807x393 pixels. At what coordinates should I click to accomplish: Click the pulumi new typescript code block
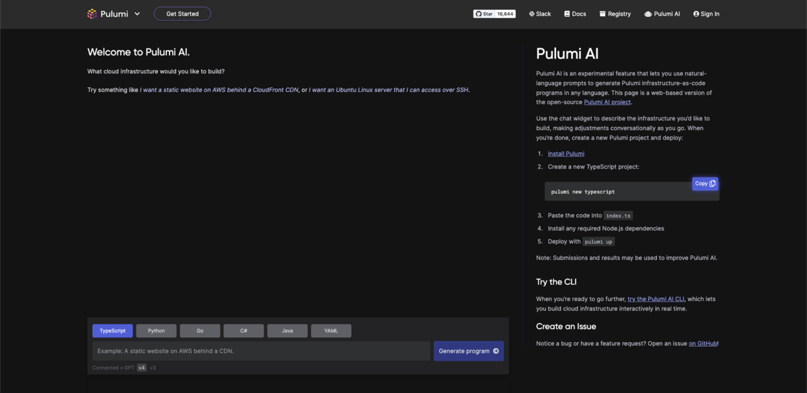point(632,191)
